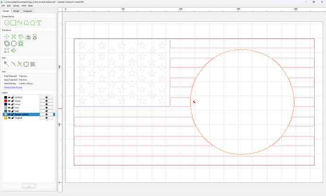326x196 pixels.
Task: Open the Circular Array tool
Action: 14,50
